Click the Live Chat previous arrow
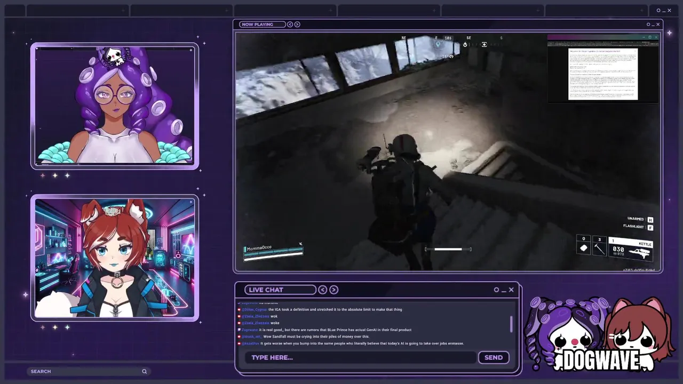 pos(323,290)
